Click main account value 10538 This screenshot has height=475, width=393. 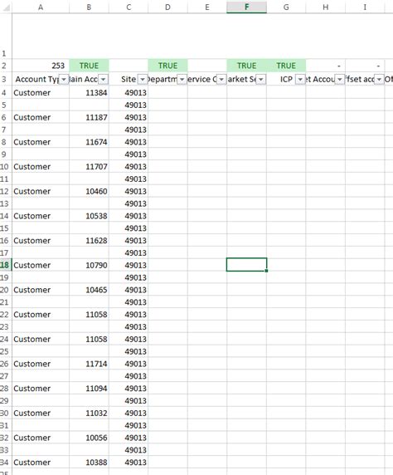pos(96,216)
